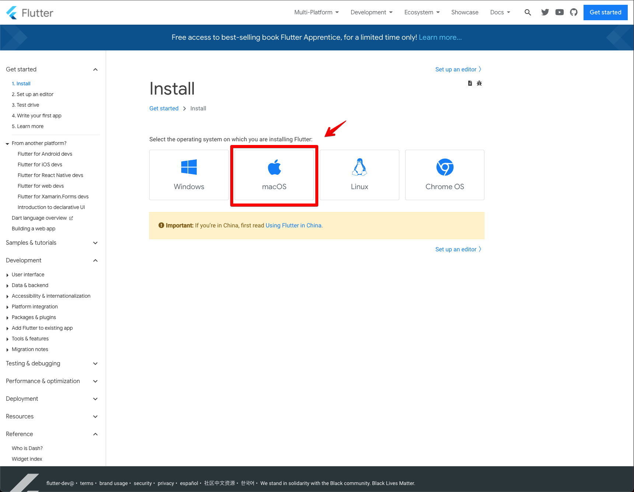This screenshot has height=492, width=634.
Task: Open Flutter's GitHub repository icon
Action: click(x=574, y=13)
